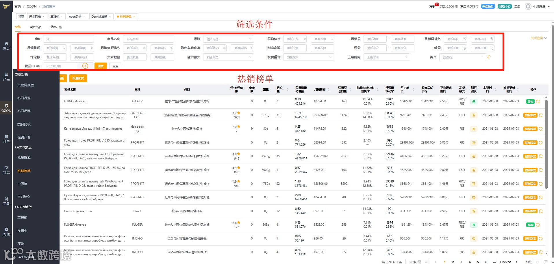Click the 工单 link in header

pos(517,6)
